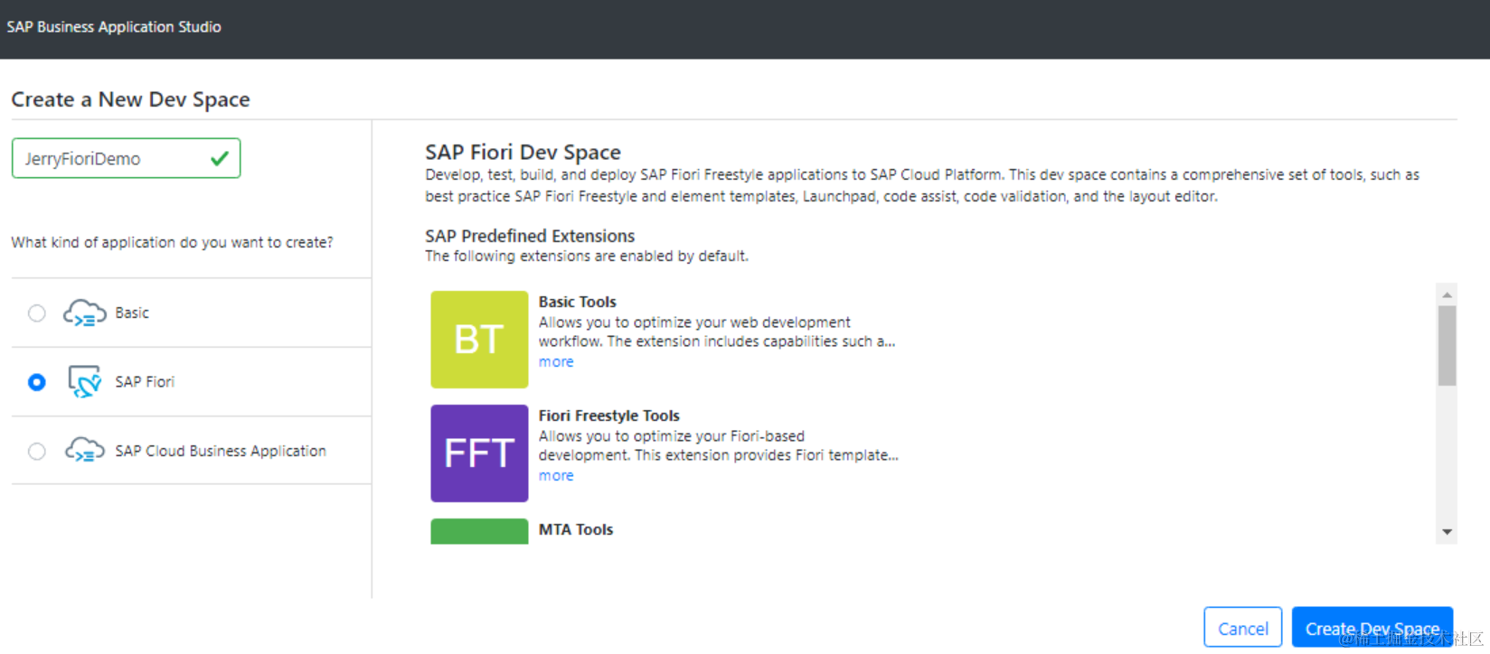Click the green MTA Tools tile
1490x654 pixels.
[x=479, y=531]
